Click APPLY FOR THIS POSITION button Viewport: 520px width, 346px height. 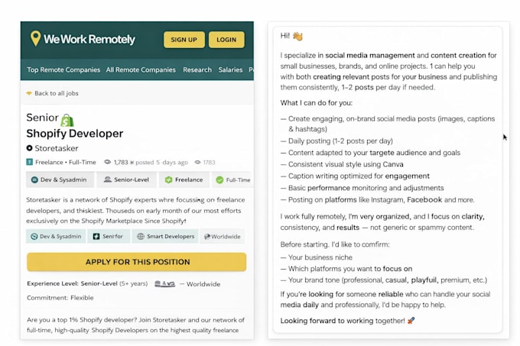(137, 262)
